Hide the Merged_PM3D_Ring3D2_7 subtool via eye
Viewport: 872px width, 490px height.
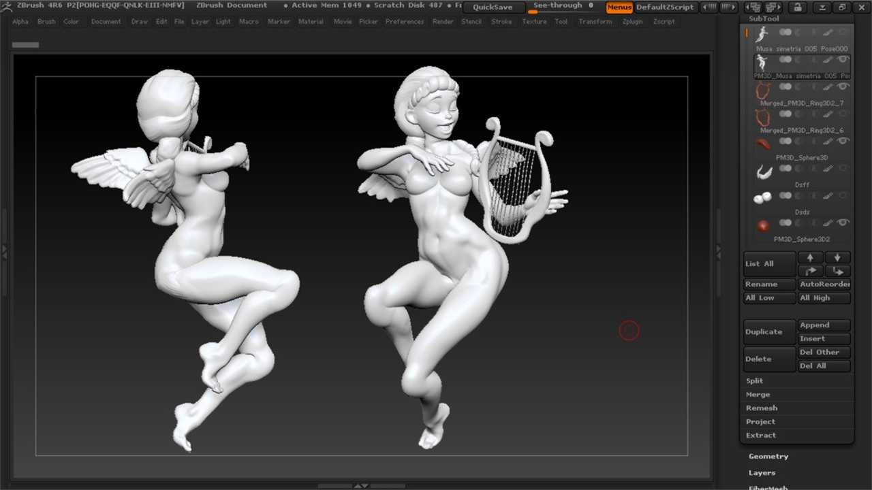coord(843,86)
